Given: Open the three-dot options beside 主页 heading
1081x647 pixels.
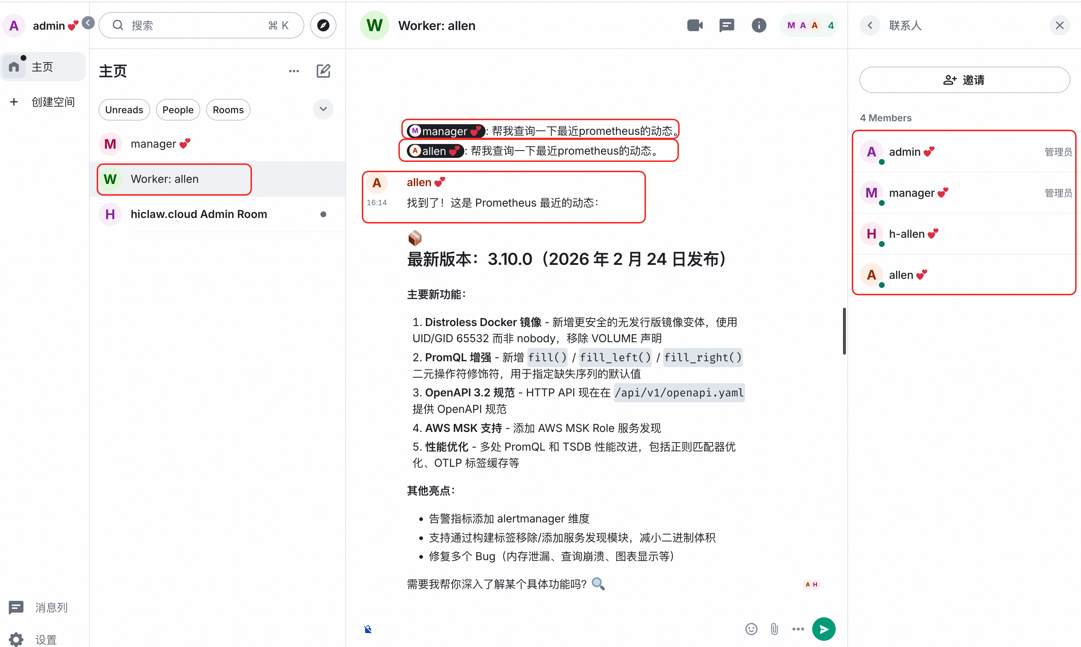Looking at the screenshot, I should (x=294, y=71).
